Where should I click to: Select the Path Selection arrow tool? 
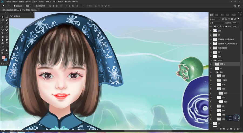click(7, 47)
